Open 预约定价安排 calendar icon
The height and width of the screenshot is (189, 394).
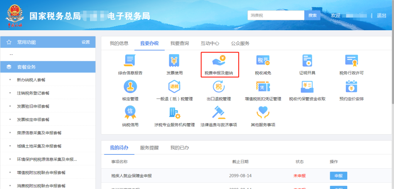click(x=351, y=86)
